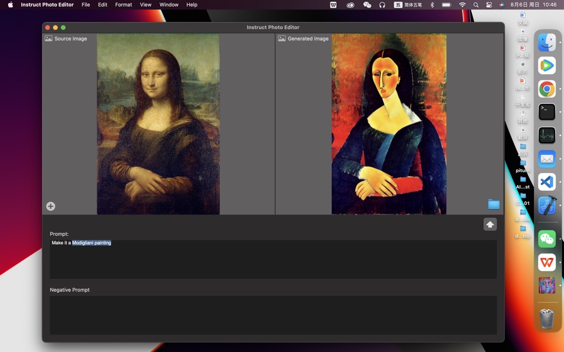Click the Generated Image picture icon

coord(281,39)
